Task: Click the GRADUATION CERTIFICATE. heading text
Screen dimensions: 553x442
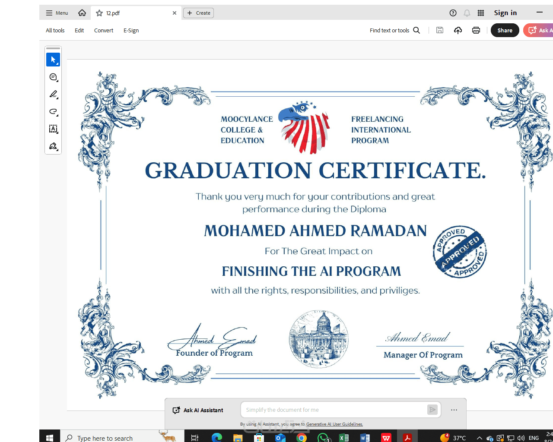Action: pos(315,170)
